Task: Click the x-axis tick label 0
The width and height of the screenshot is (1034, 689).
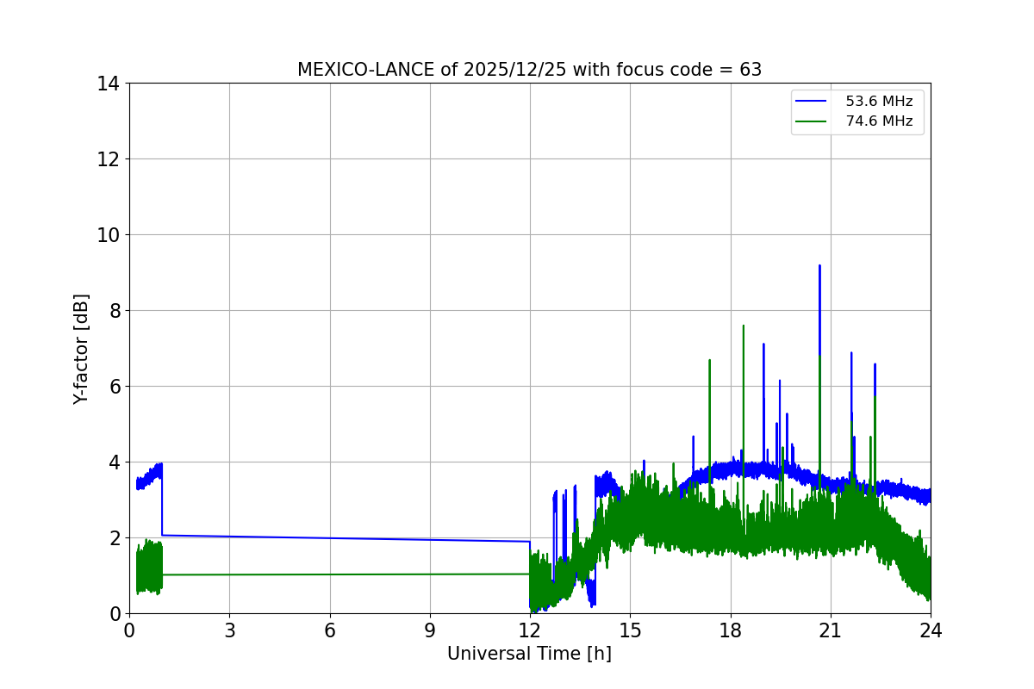Action: click(129, 630)
